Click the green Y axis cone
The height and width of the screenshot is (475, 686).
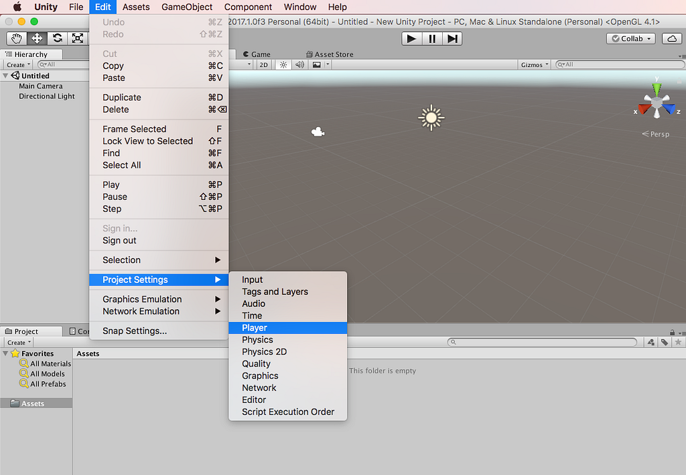pos(657,89)
